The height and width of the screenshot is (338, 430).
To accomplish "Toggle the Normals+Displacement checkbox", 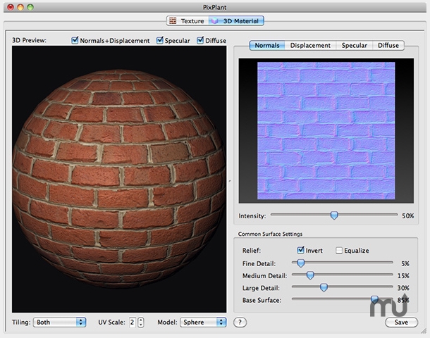I will coord(75,41).
